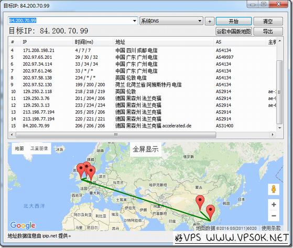This screenshot has width=293, height=248.
Task: Select row with IP 171.208.198.21
Action: pyautogui.click(x=143, y=50)
